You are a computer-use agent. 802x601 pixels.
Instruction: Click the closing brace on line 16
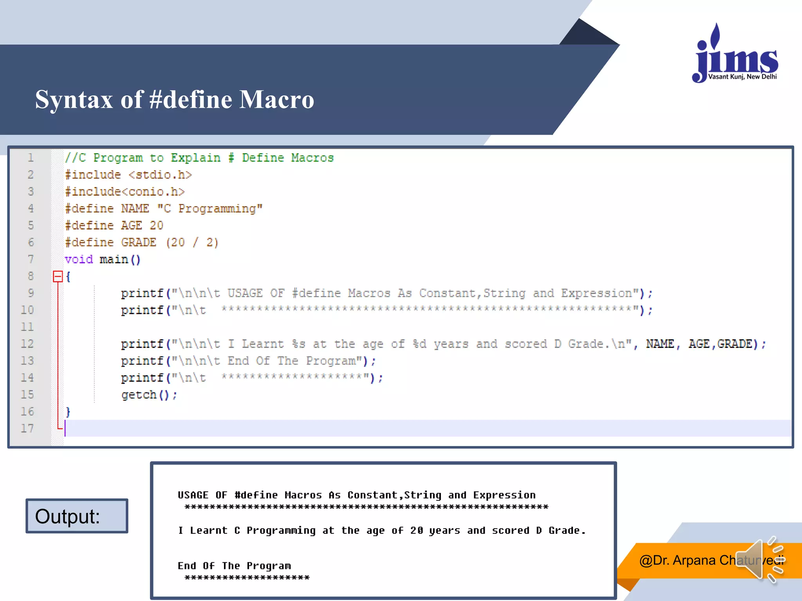coord(68,412)
